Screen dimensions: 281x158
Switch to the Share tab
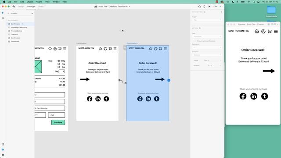41,7
